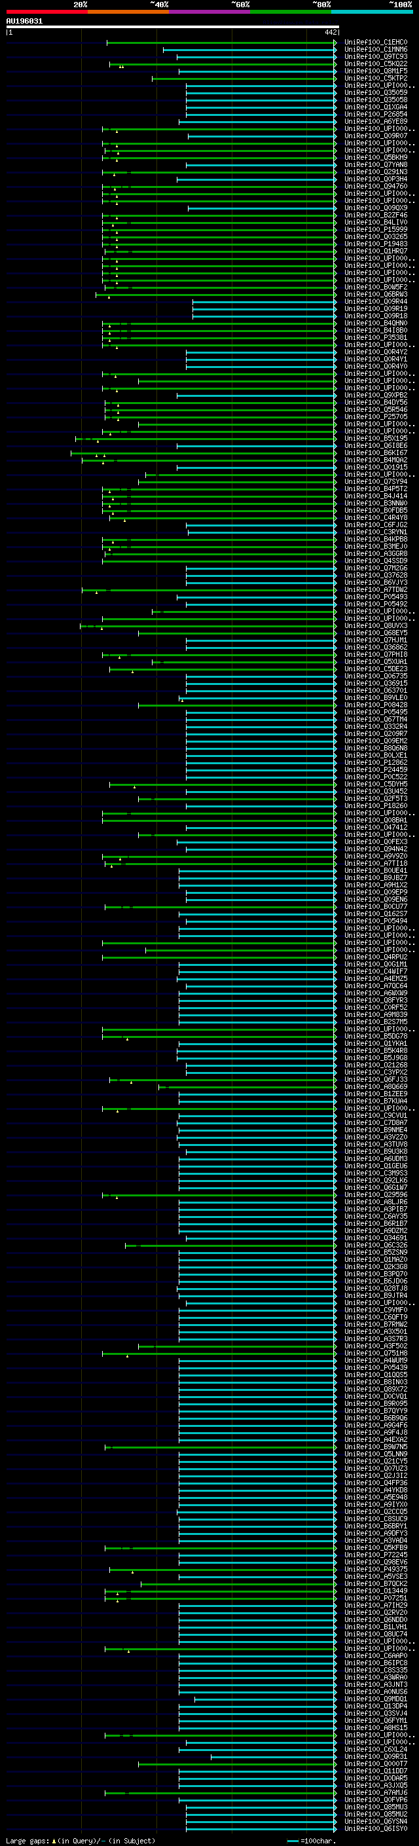Click label UniRef100_P08428
Screen dimensions: 419x1846
pyautogui.click(x=375, y=705)
